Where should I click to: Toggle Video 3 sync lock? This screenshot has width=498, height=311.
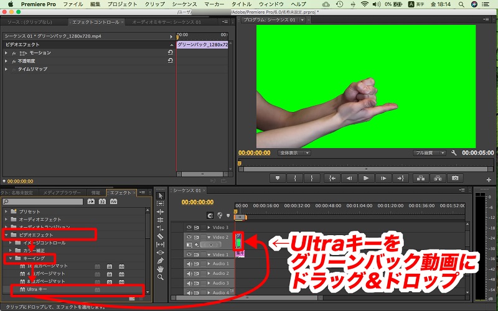(197, 227)
